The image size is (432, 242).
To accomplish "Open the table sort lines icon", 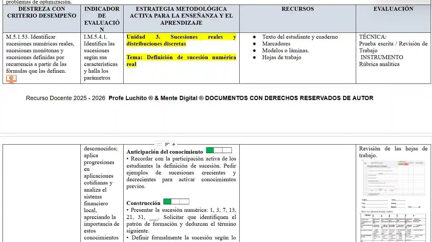I will [x=167, y=145].
